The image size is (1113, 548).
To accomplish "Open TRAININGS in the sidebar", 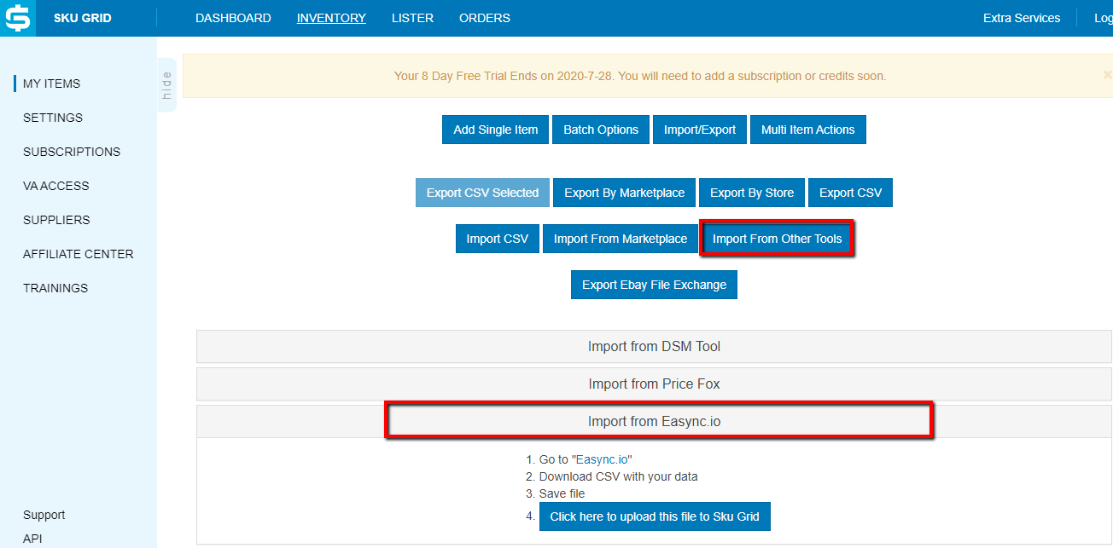I will (x=55, y=288).
